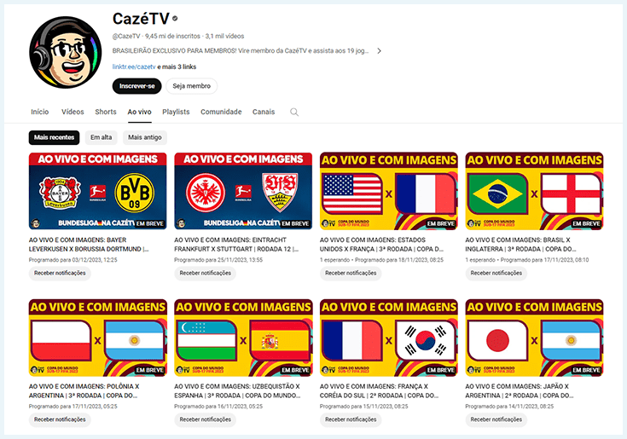Receber notificações for Japão x Argentina
Image resolution: width=627 pixels, height=439 pixels.
[496, 420]
